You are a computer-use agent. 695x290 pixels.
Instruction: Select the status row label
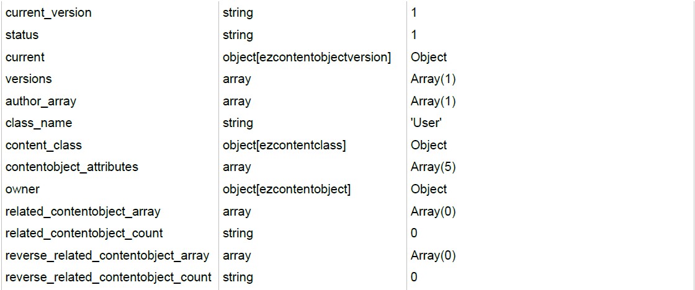tap(22, 35)
